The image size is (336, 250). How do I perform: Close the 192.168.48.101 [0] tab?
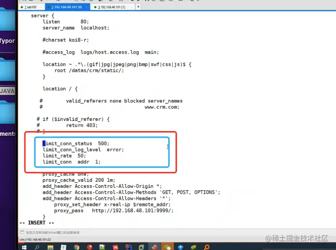coord(86,7)
